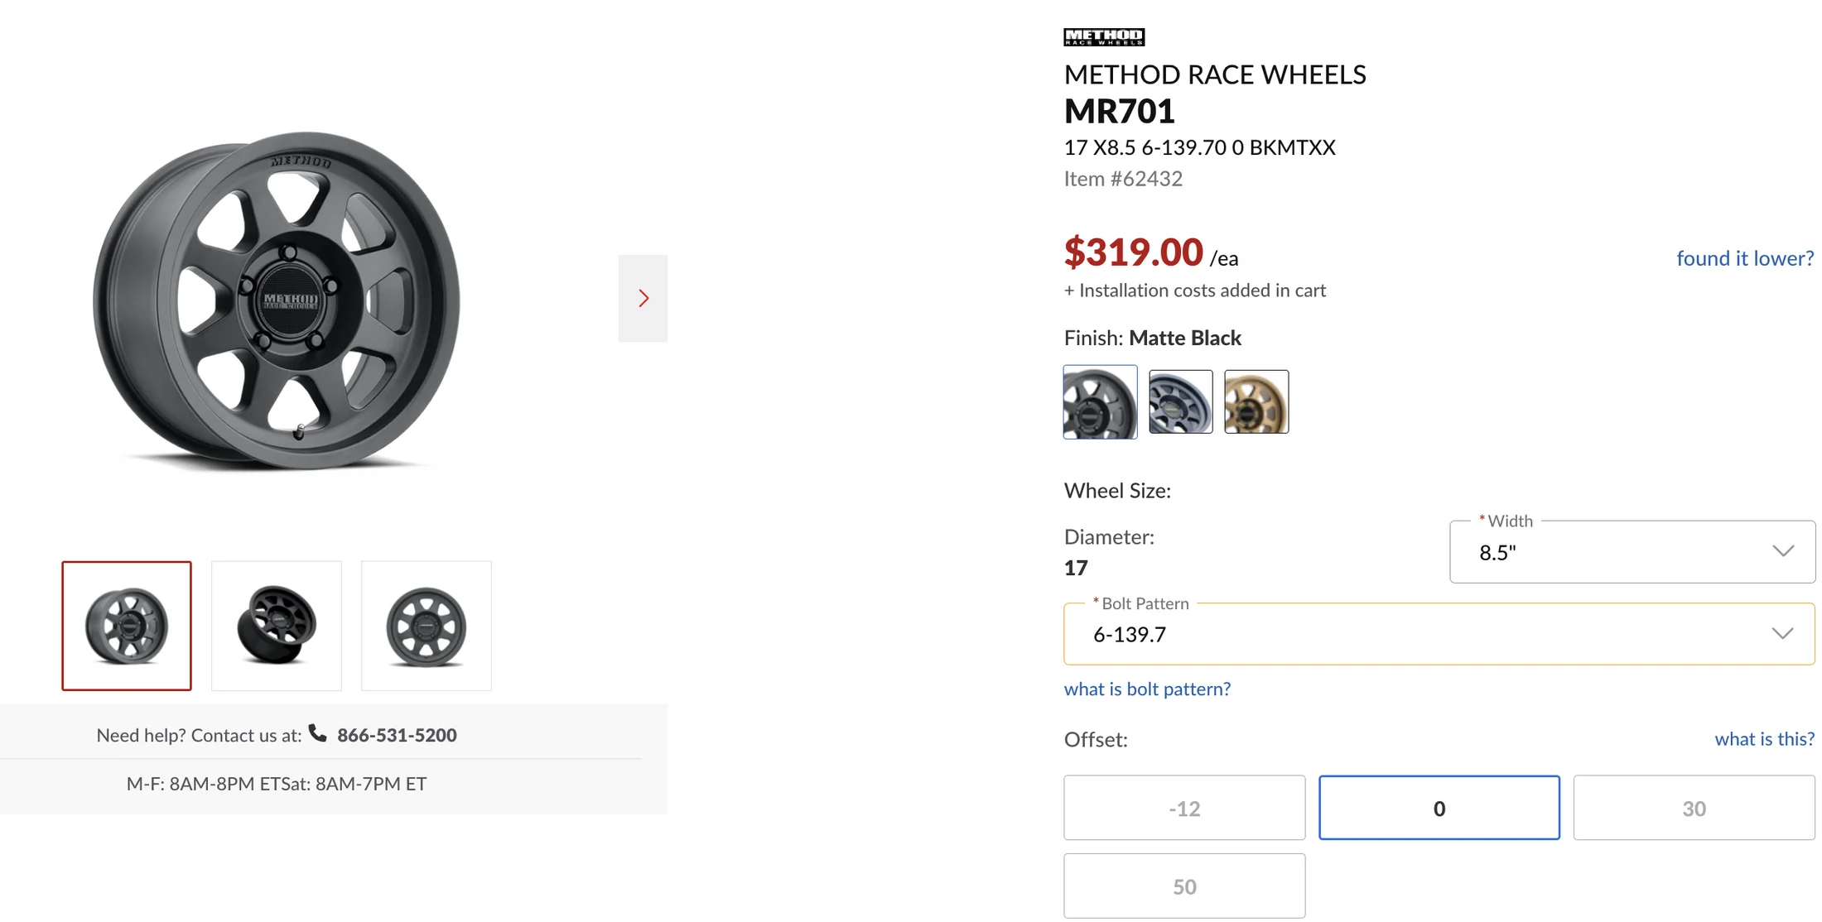Click the Method Race Wheels brand logo
The width and height of the screenshot is (1822, 922).
(x=1104, y=36)
